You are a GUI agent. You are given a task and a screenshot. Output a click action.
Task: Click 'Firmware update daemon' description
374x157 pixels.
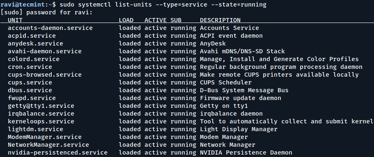click(241, 98)
